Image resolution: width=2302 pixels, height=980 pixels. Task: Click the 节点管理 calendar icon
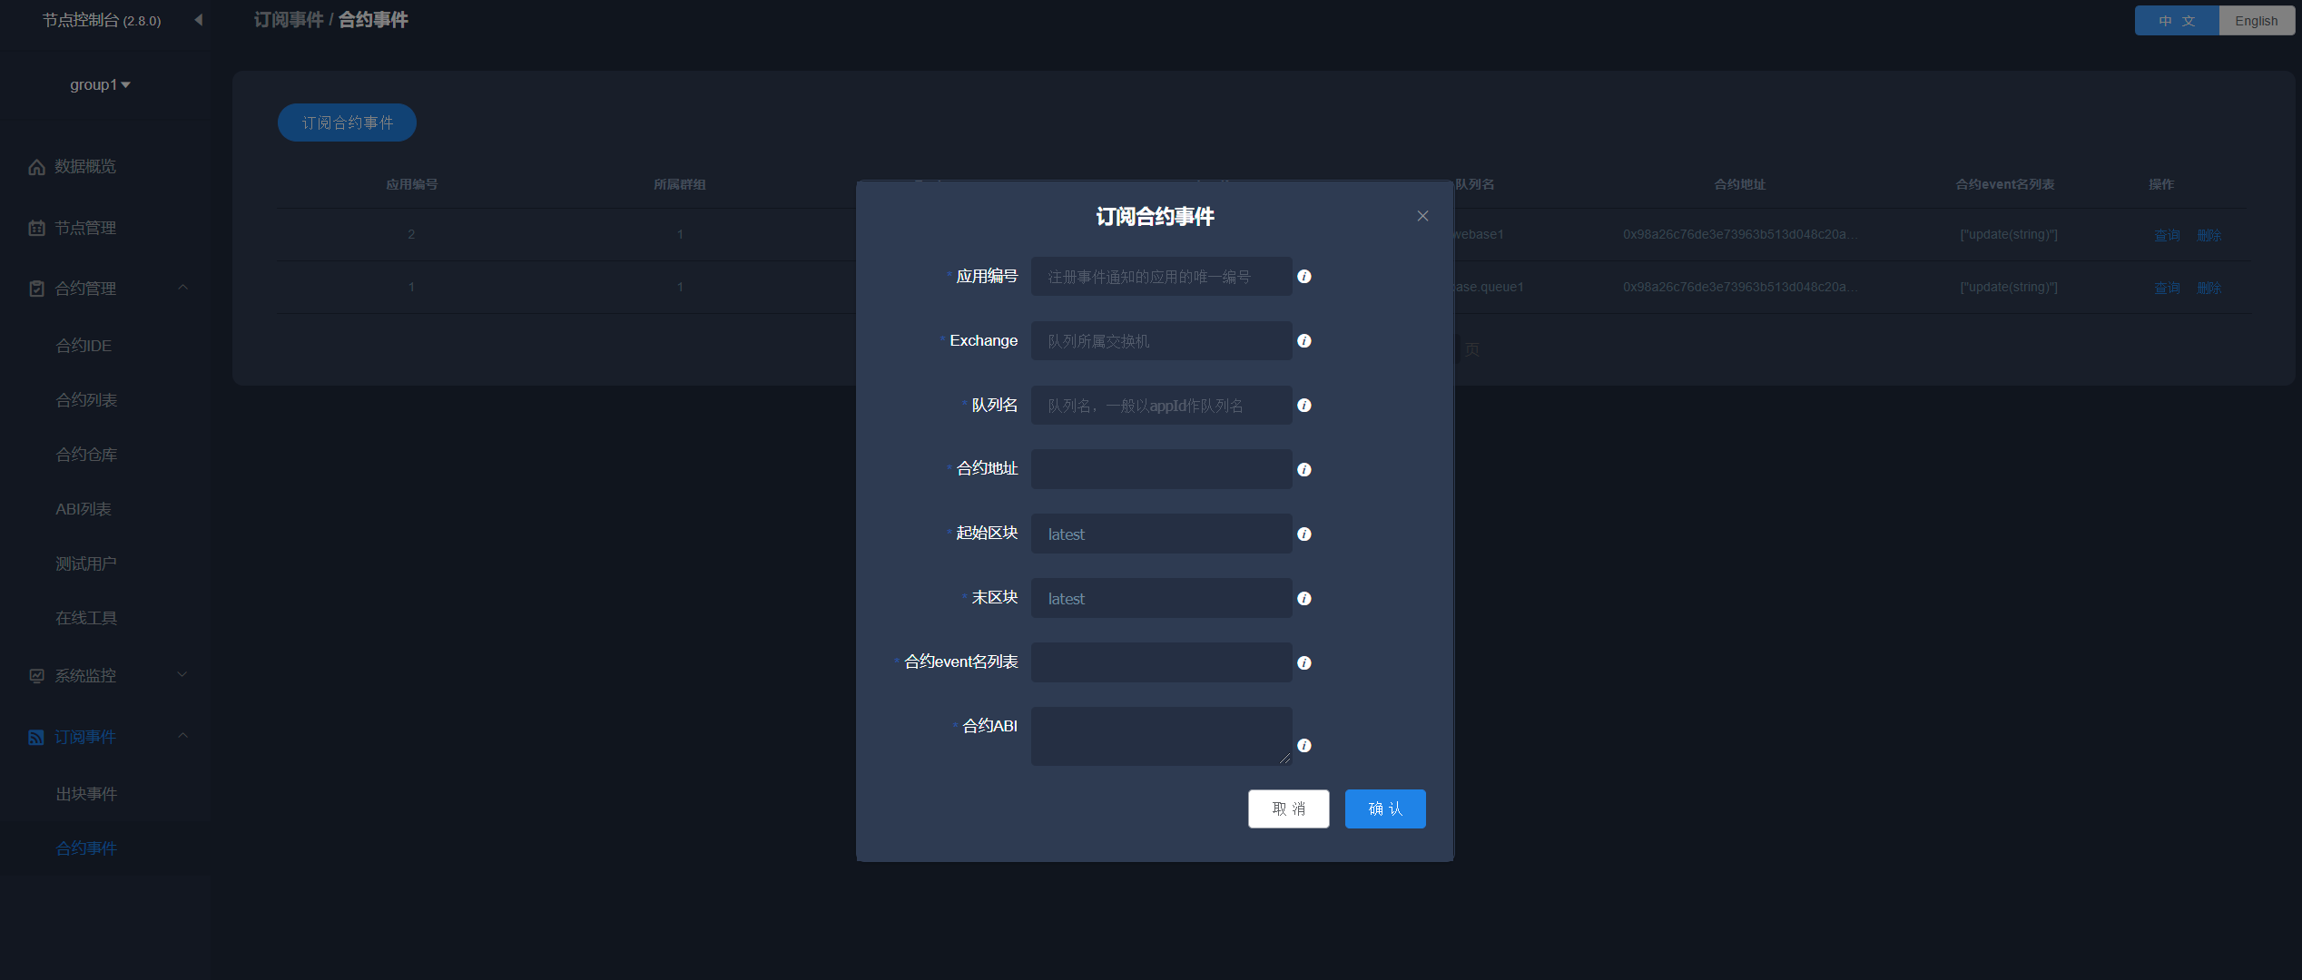[36, 228]
